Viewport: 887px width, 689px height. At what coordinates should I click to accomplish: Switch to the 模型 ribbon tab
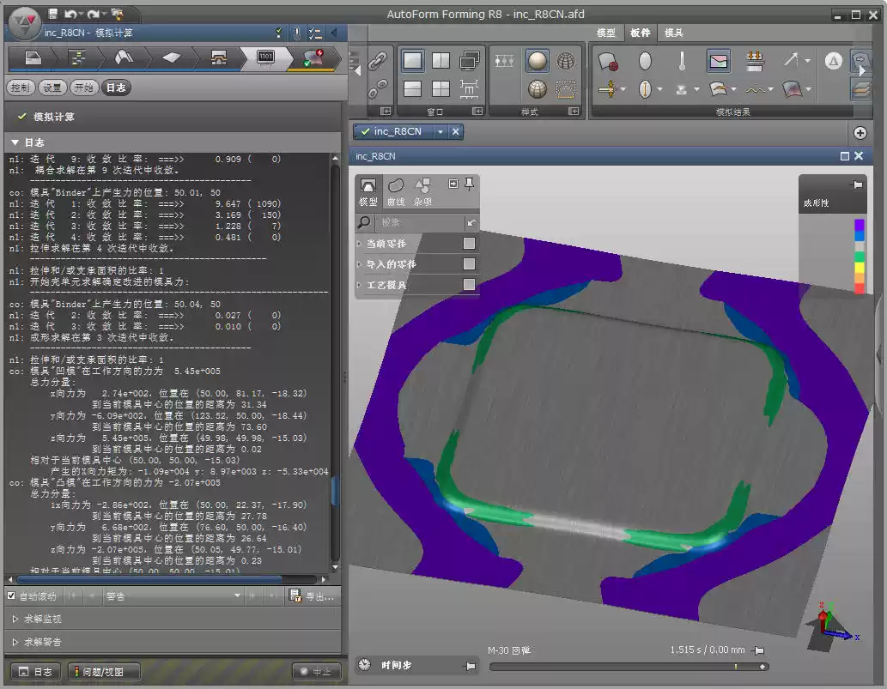[x=606, y=33]
